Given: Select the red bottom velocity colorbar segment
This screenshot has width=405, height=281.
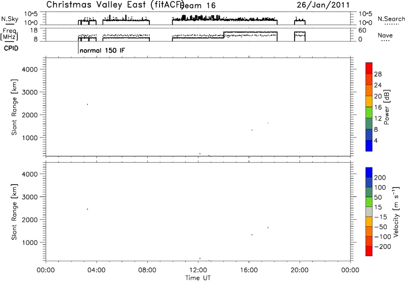Looking at the screenshot, I should 369,251.
